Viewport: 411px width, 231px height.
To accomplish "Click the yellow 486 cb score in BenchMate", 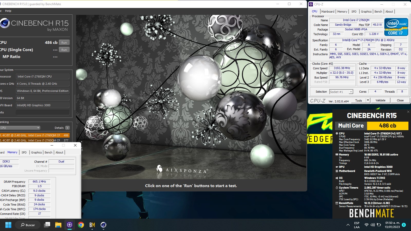I will click(x=388, y=126).
